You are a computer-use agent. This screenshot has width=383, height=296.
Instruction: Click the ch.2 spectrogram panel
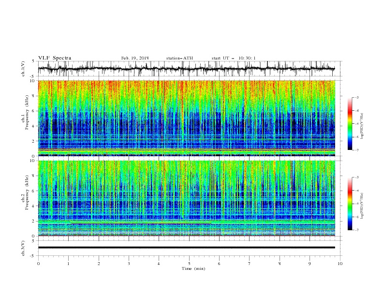186,198
